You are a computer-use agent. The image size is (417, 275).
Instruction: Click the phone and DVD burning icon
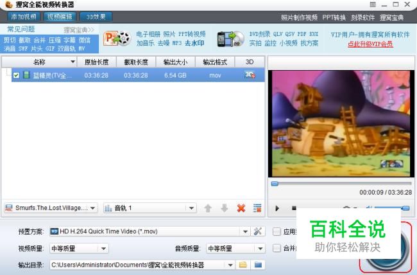pos(230,39)
